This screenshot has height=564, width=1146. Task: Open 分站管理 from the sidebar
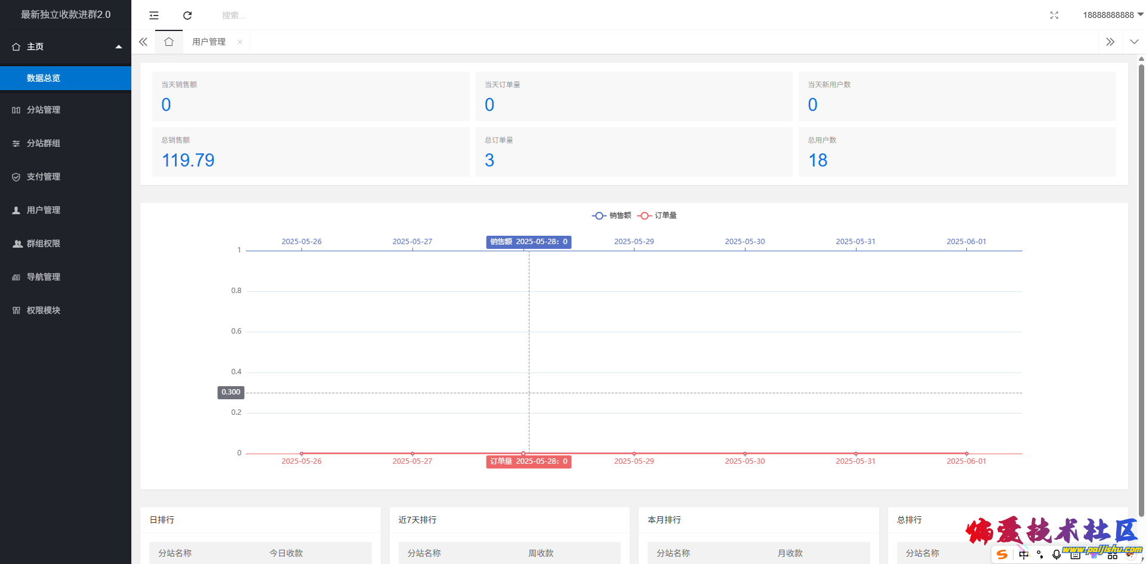coord(44,110)
